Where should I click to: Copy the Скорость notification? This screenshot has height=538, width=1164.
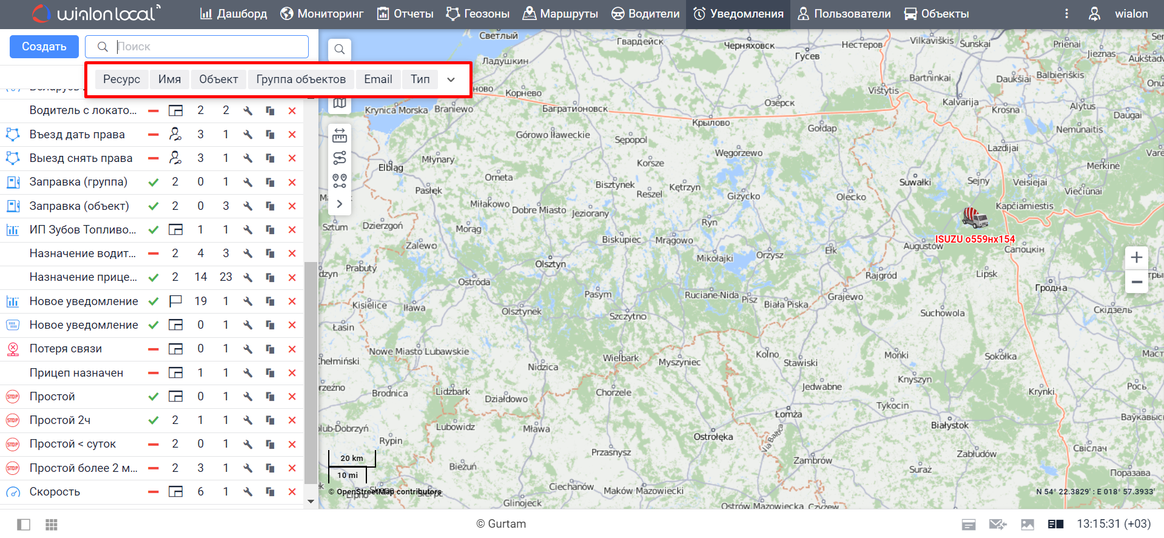270,492
